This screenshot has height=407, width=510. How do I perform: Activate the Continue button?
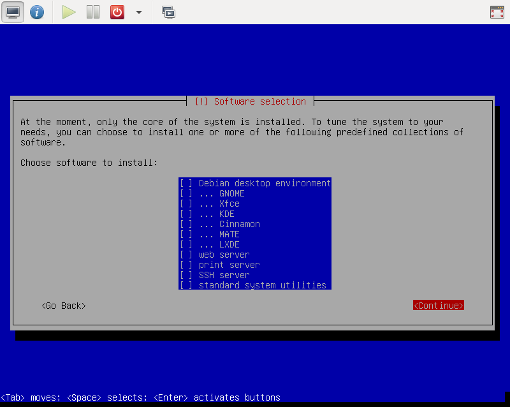[439, 306]
